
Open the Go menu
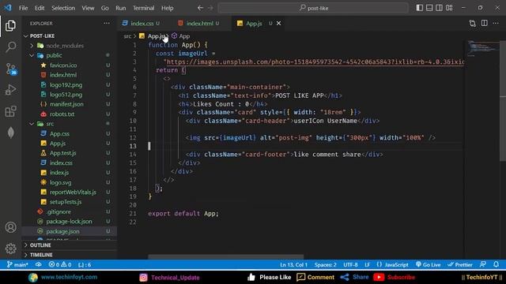tap(105, 8)
